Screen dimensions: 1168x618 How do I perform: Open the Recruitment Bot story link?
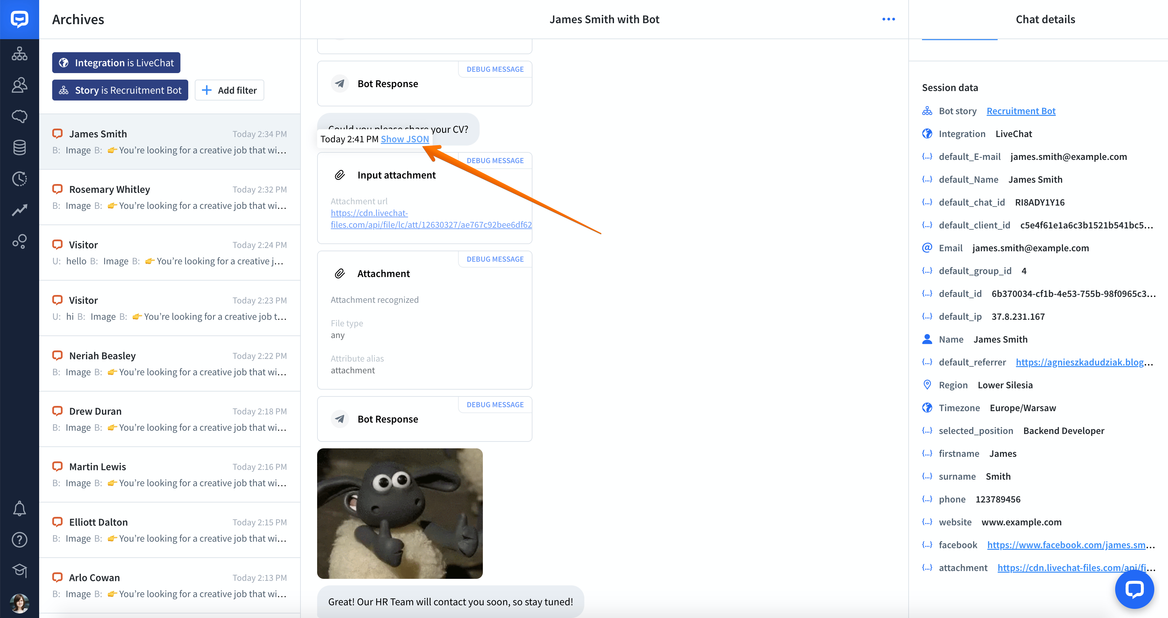click(1021, 111)
